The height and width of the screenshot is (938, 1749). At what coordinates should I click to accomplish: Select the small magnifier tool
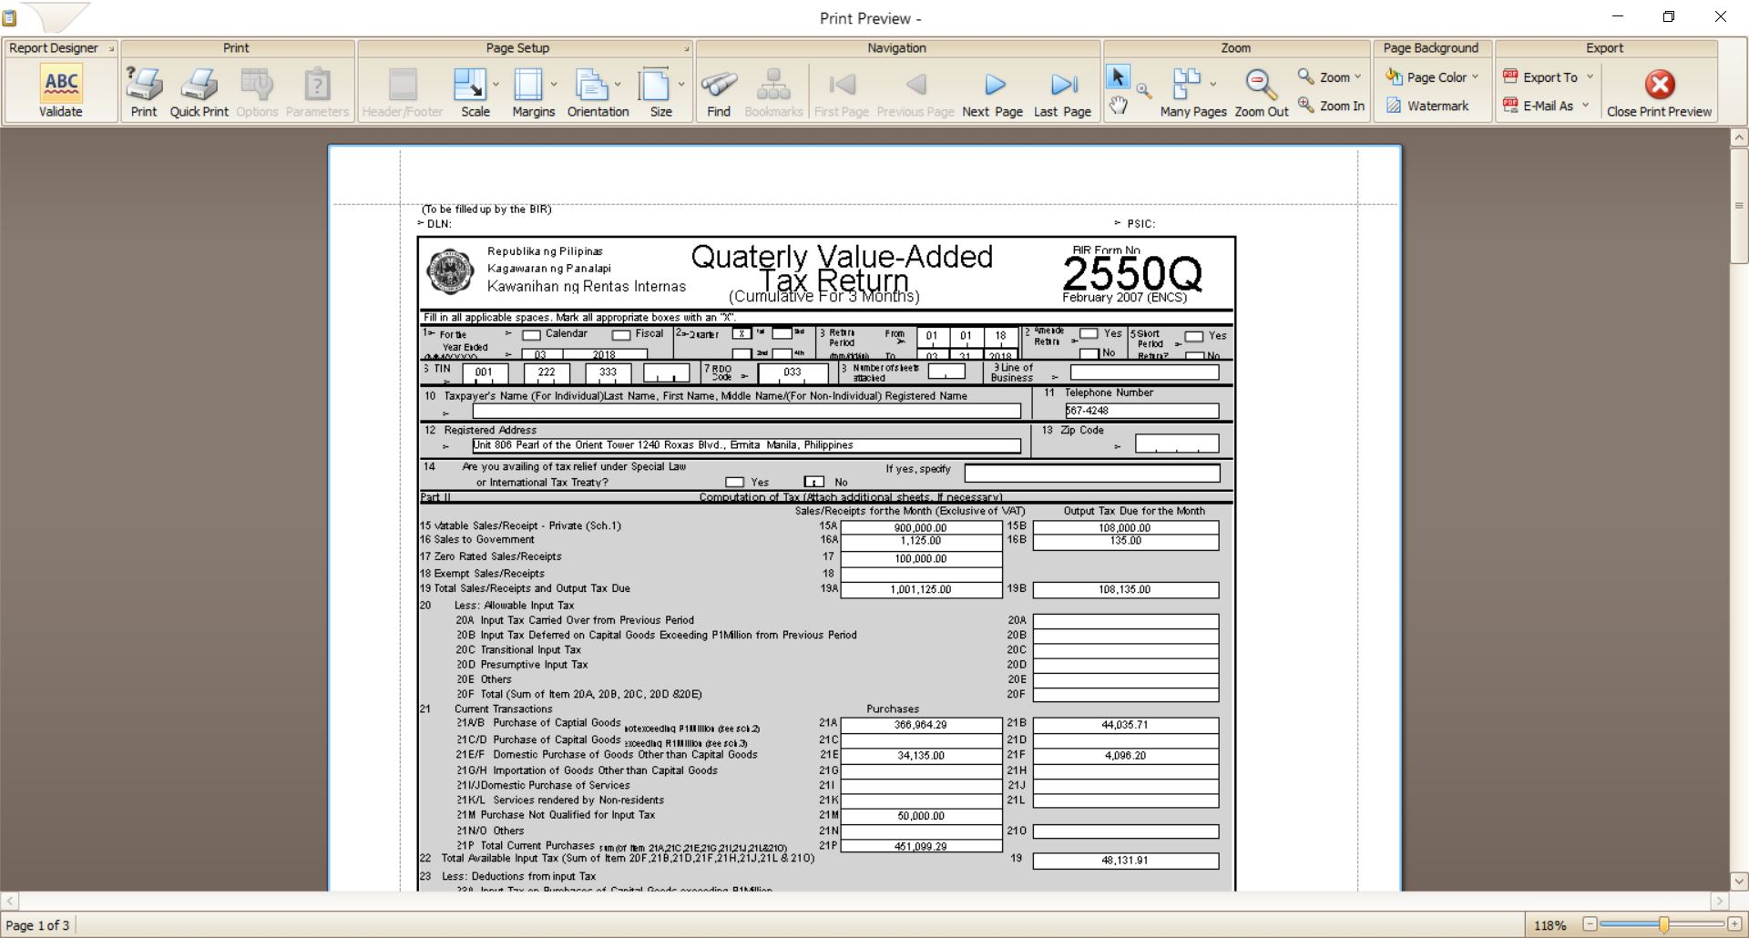pos(1143,90)
